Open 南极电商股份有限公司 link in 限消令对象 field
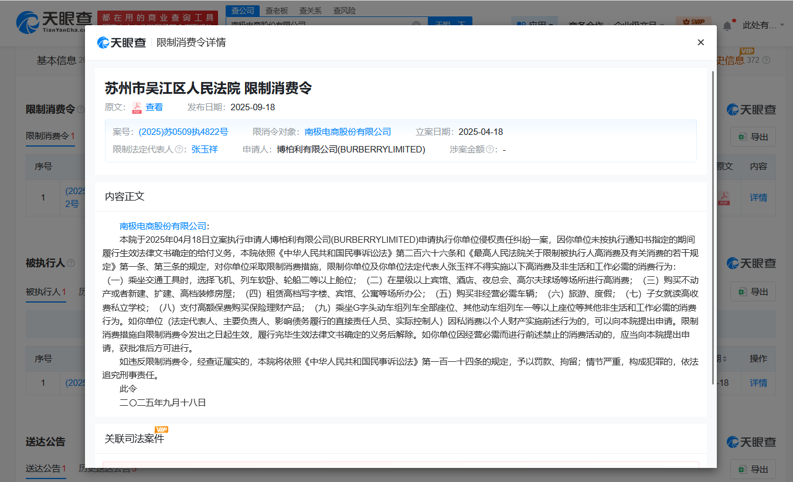This screenshot has width=793, height=482. click(x=348, y=132)
